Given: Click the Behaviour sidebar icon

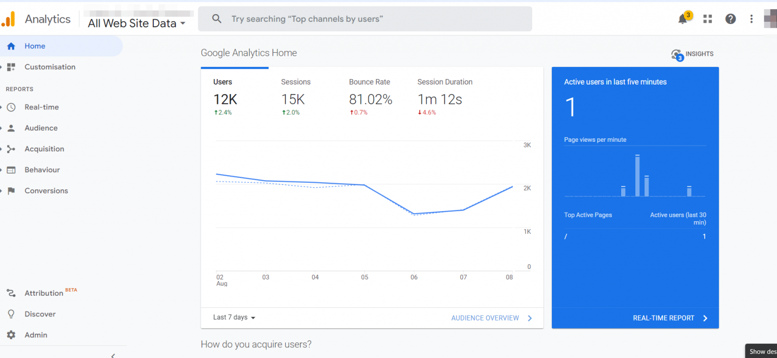Looking at the screenshot, I should point(11,170).
